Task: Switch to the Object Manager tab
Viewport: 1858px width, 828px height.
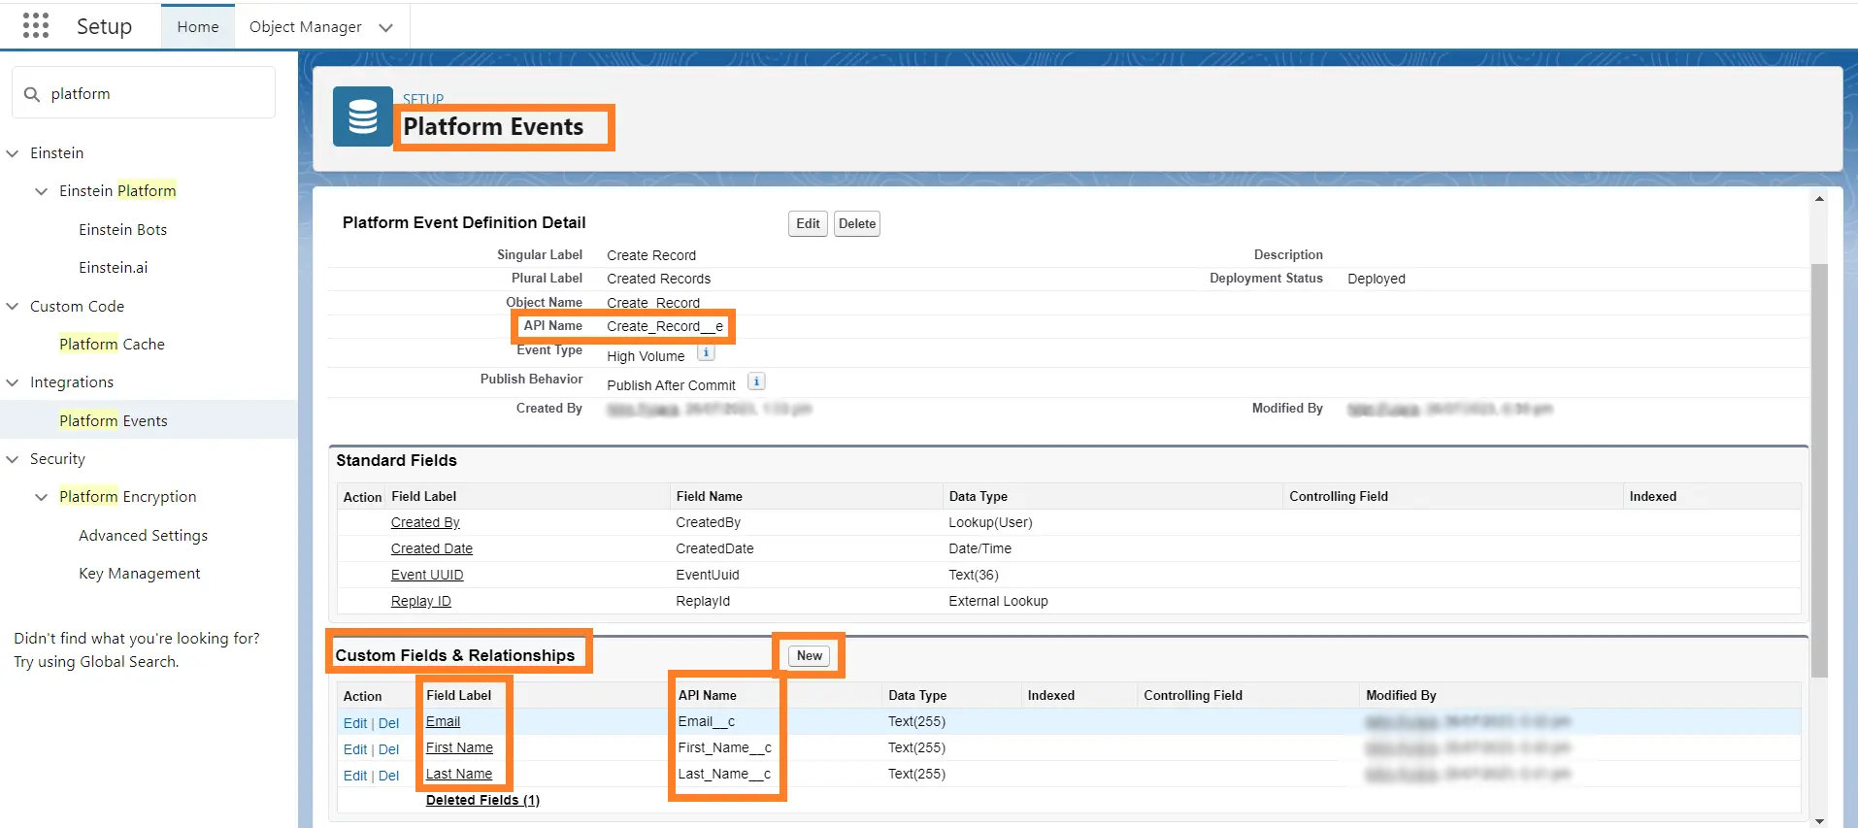Action: pos(305,27)
